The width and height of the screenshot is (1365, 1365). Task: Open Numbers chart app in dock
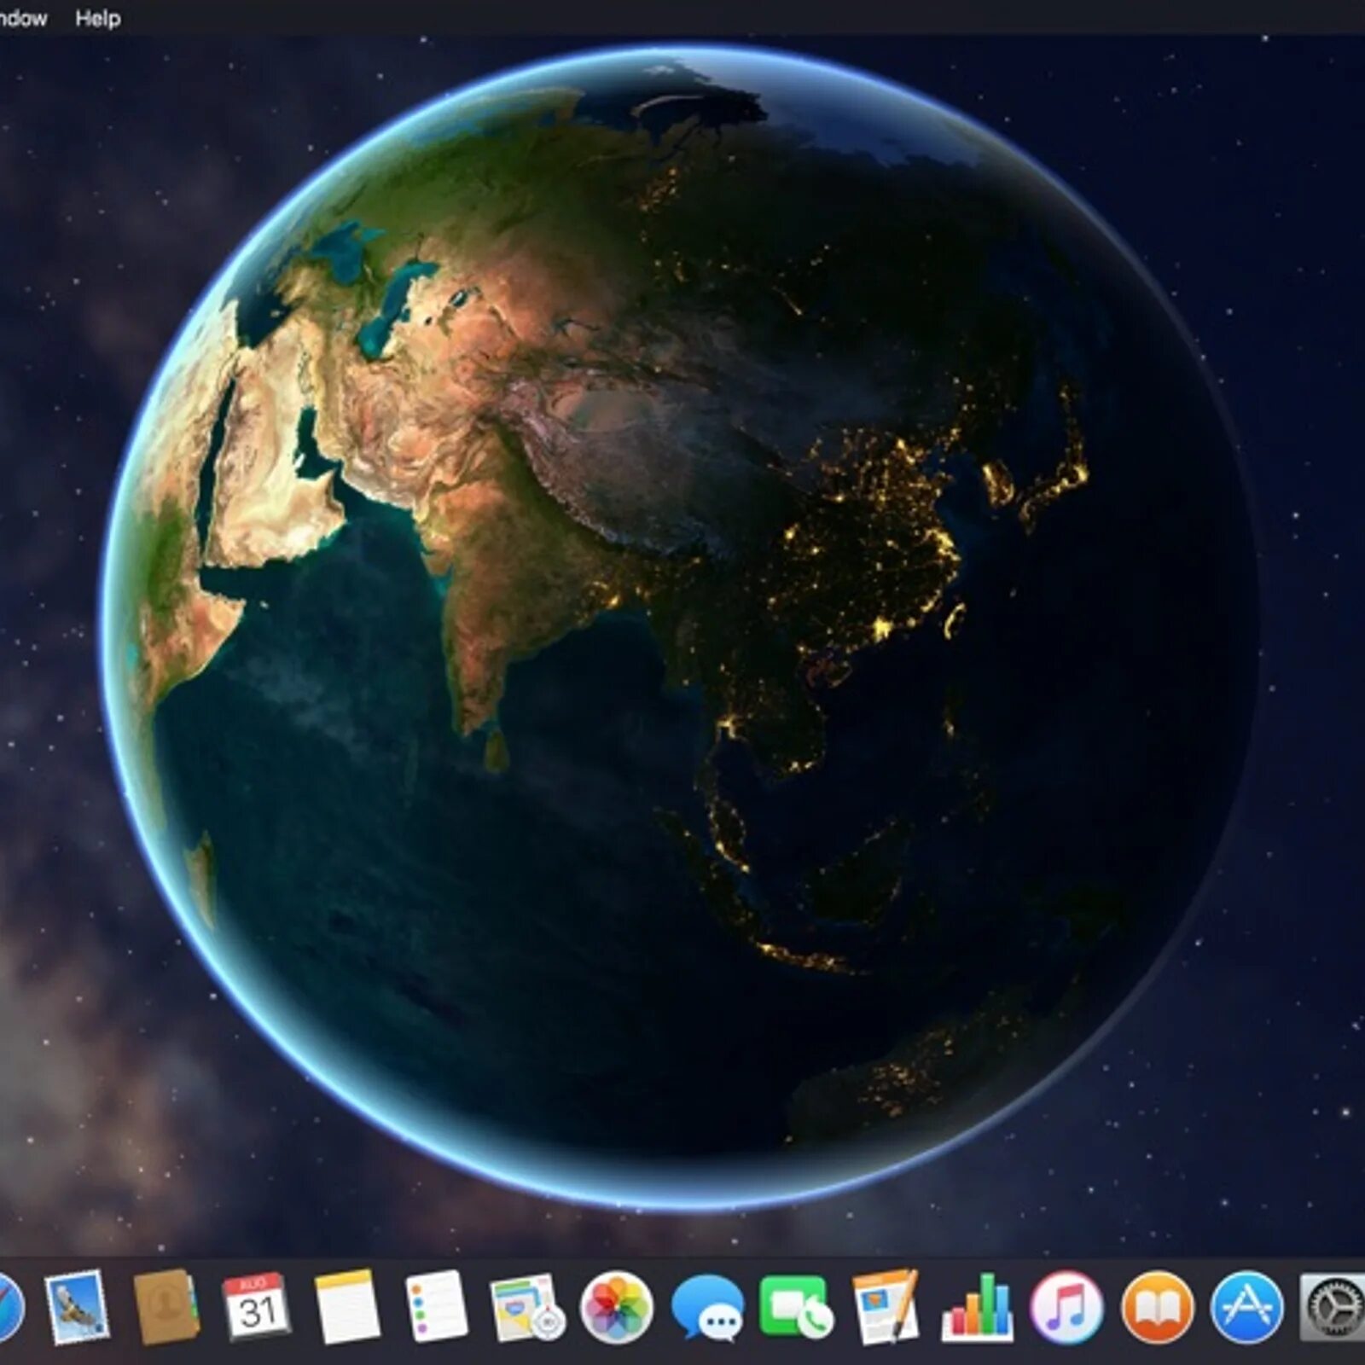[x=978, y=1306]
